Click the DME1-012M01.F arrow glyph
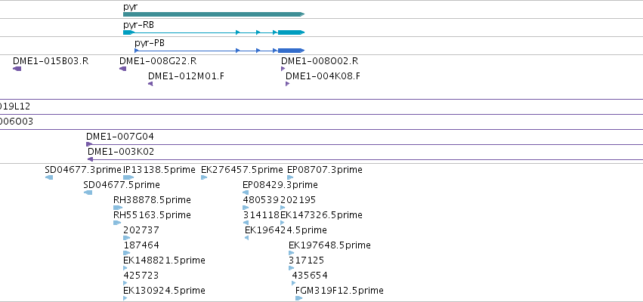Screen dimensions: 643x302 (150, 84)
